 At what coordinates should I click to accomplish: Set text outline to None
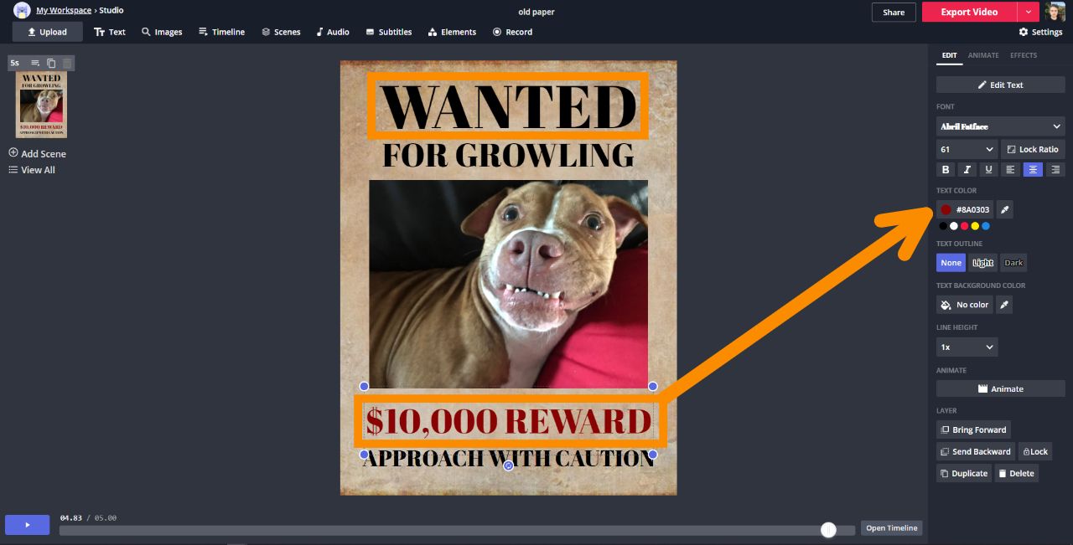(951, 263)
